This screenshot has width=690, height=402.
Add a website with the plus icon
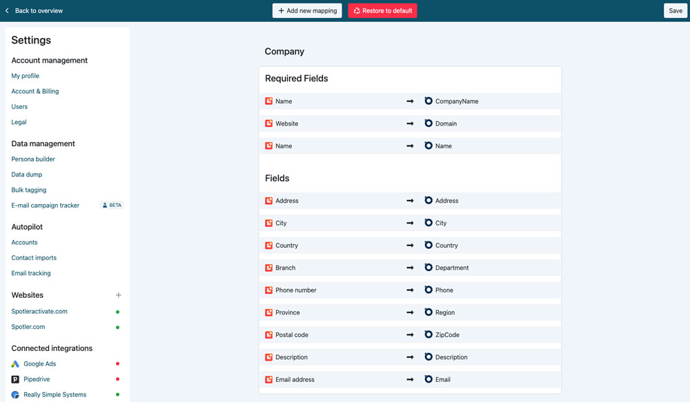point(119,295)
